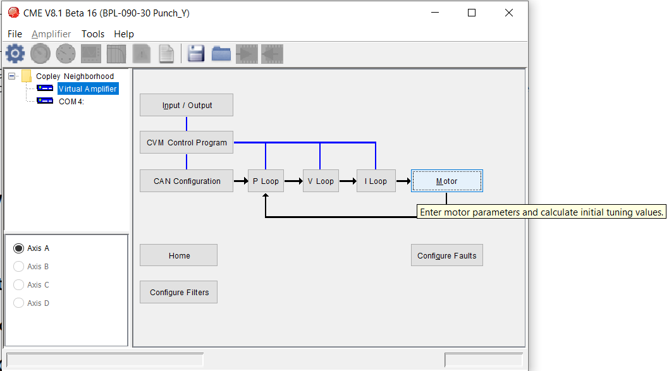
Task: Click the document page toolbar icon
Action: (166, 54)
